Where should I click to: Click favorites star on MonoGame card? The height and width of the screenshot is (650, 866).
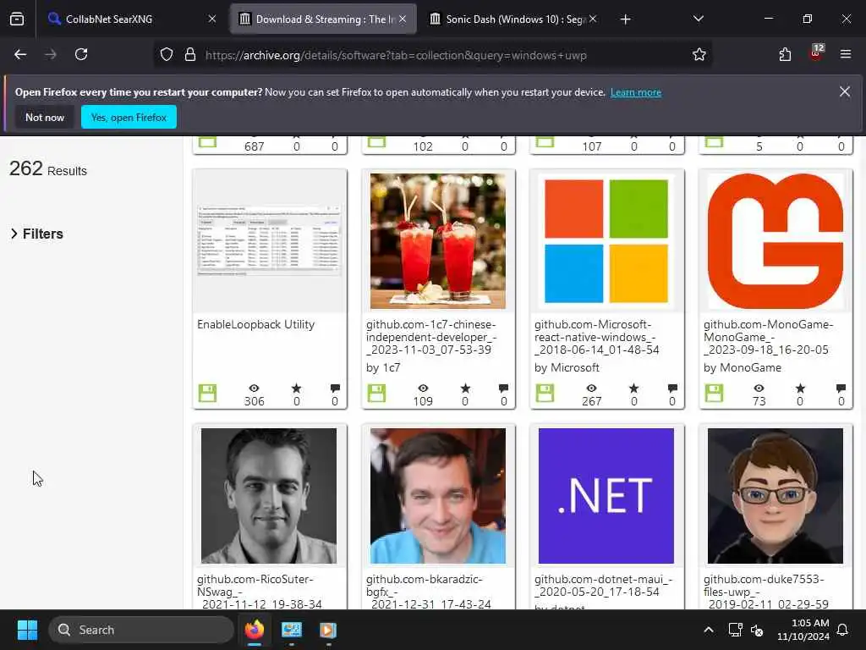pos(800,388)
